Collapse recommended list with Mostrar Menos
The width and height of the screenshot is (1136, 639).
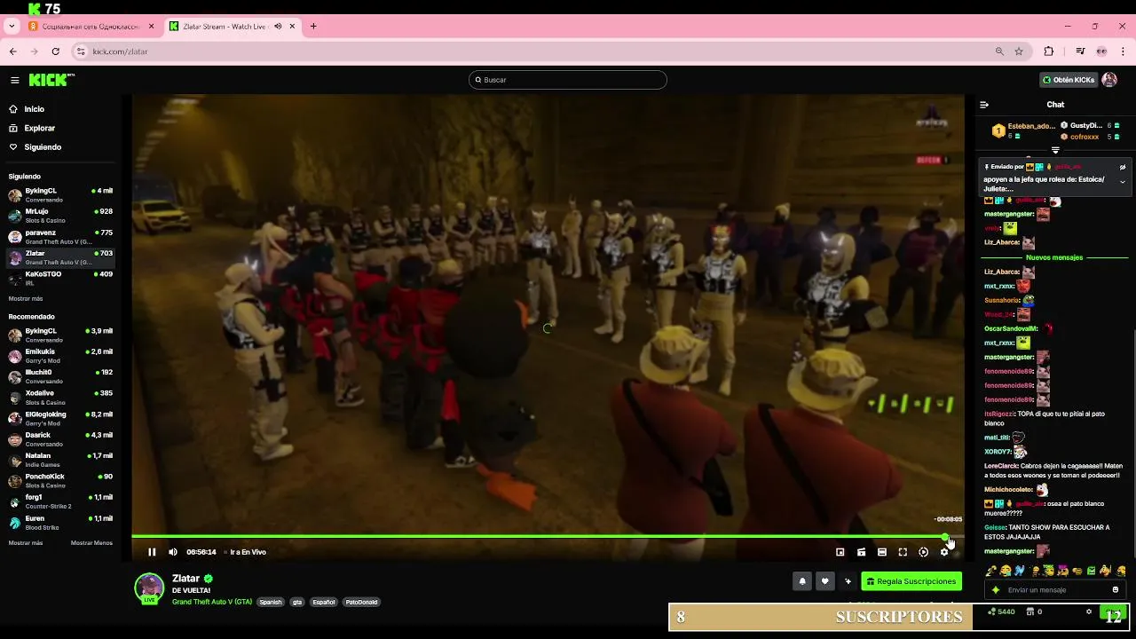tap(91, 543)
